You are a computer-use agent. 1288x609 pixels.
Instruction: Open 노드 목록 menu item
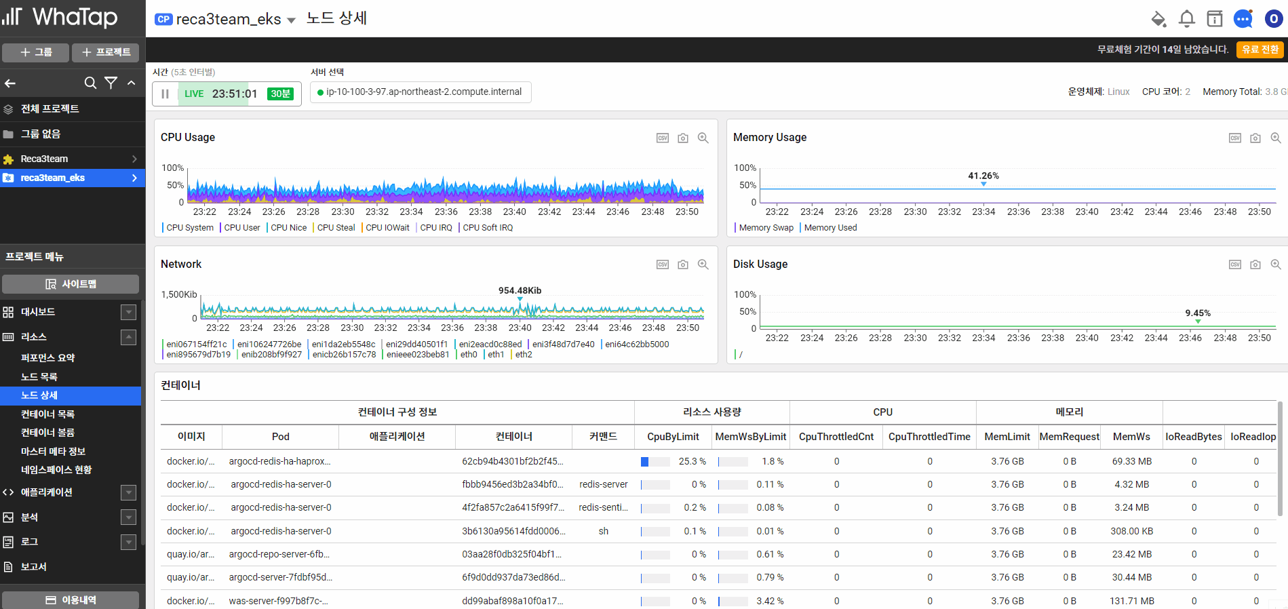pos(39,376)
